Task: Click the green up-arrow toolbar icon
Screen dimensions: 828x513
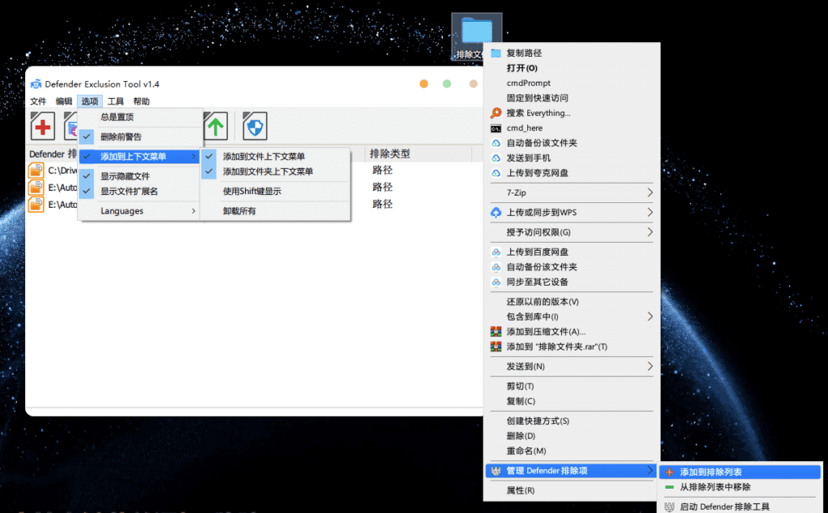Action: click(x=215, y=126)
